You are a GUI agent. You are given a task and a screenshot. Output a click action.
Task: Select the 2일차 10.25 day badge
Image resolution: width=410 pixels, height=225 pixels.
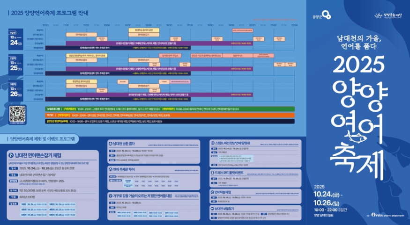15,65
